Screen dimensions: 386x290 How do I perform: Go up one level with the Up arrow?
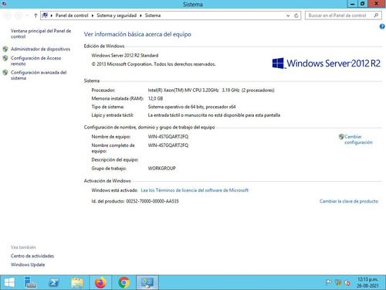tap(36, 15)
